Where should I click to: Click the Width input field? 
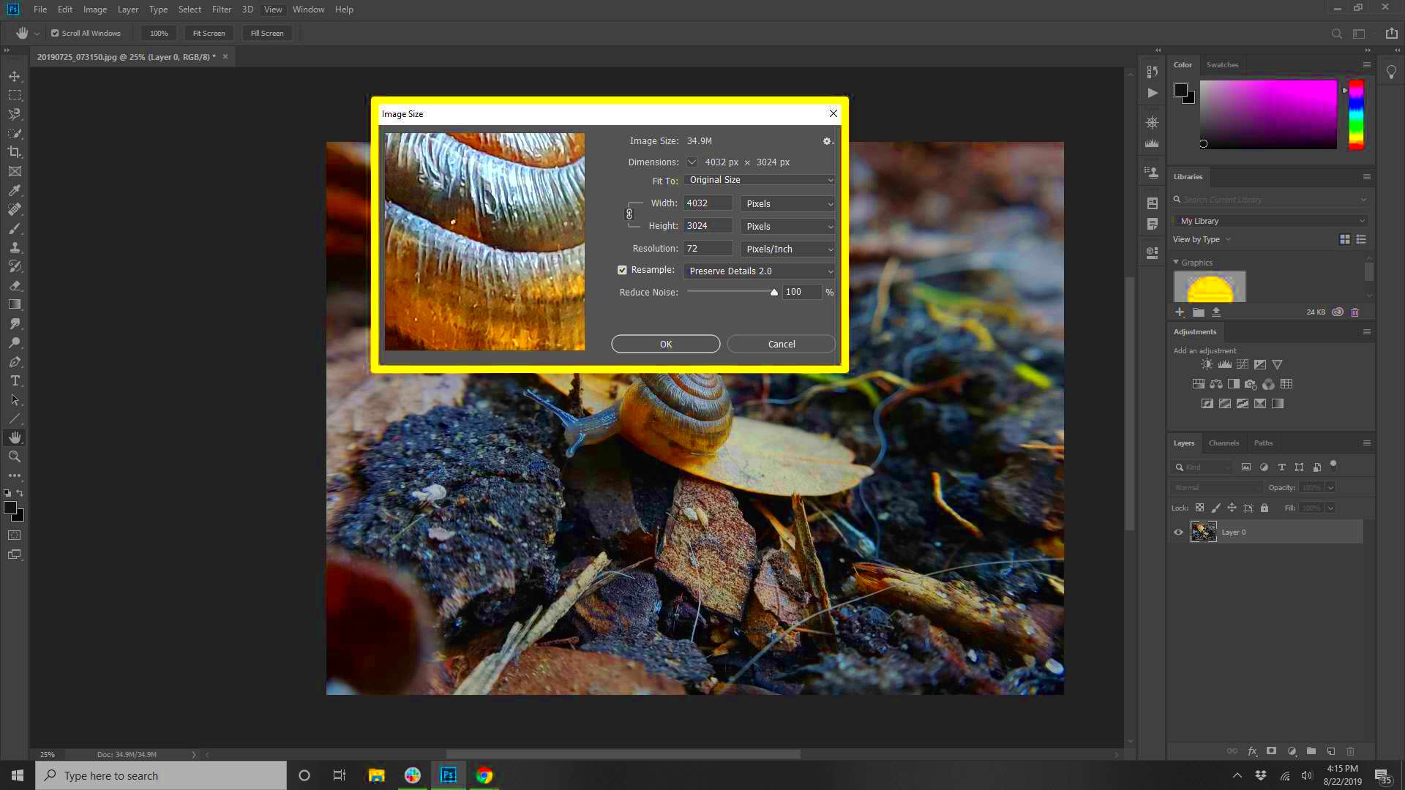pyautogui.click(x=709, y=203)
